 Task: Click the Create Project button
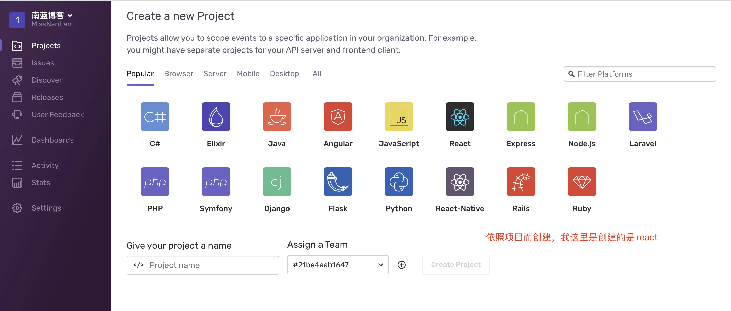[x=455, y=265]
